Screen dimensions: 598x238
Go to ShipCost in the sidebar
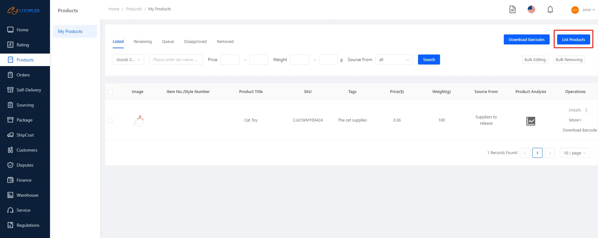tap(25, 135)
